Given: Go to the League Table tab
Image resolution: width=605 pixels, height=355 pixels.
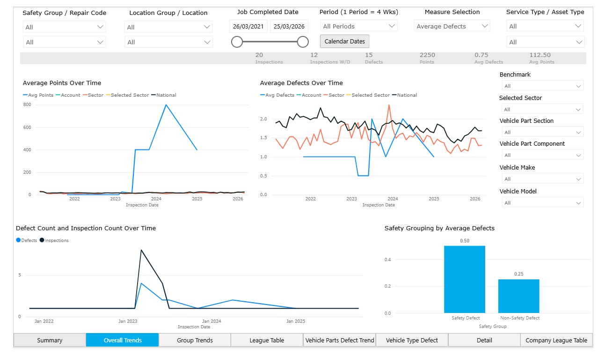Looking at the screenshot, I should pyautogui.click(x=267, y=340).
